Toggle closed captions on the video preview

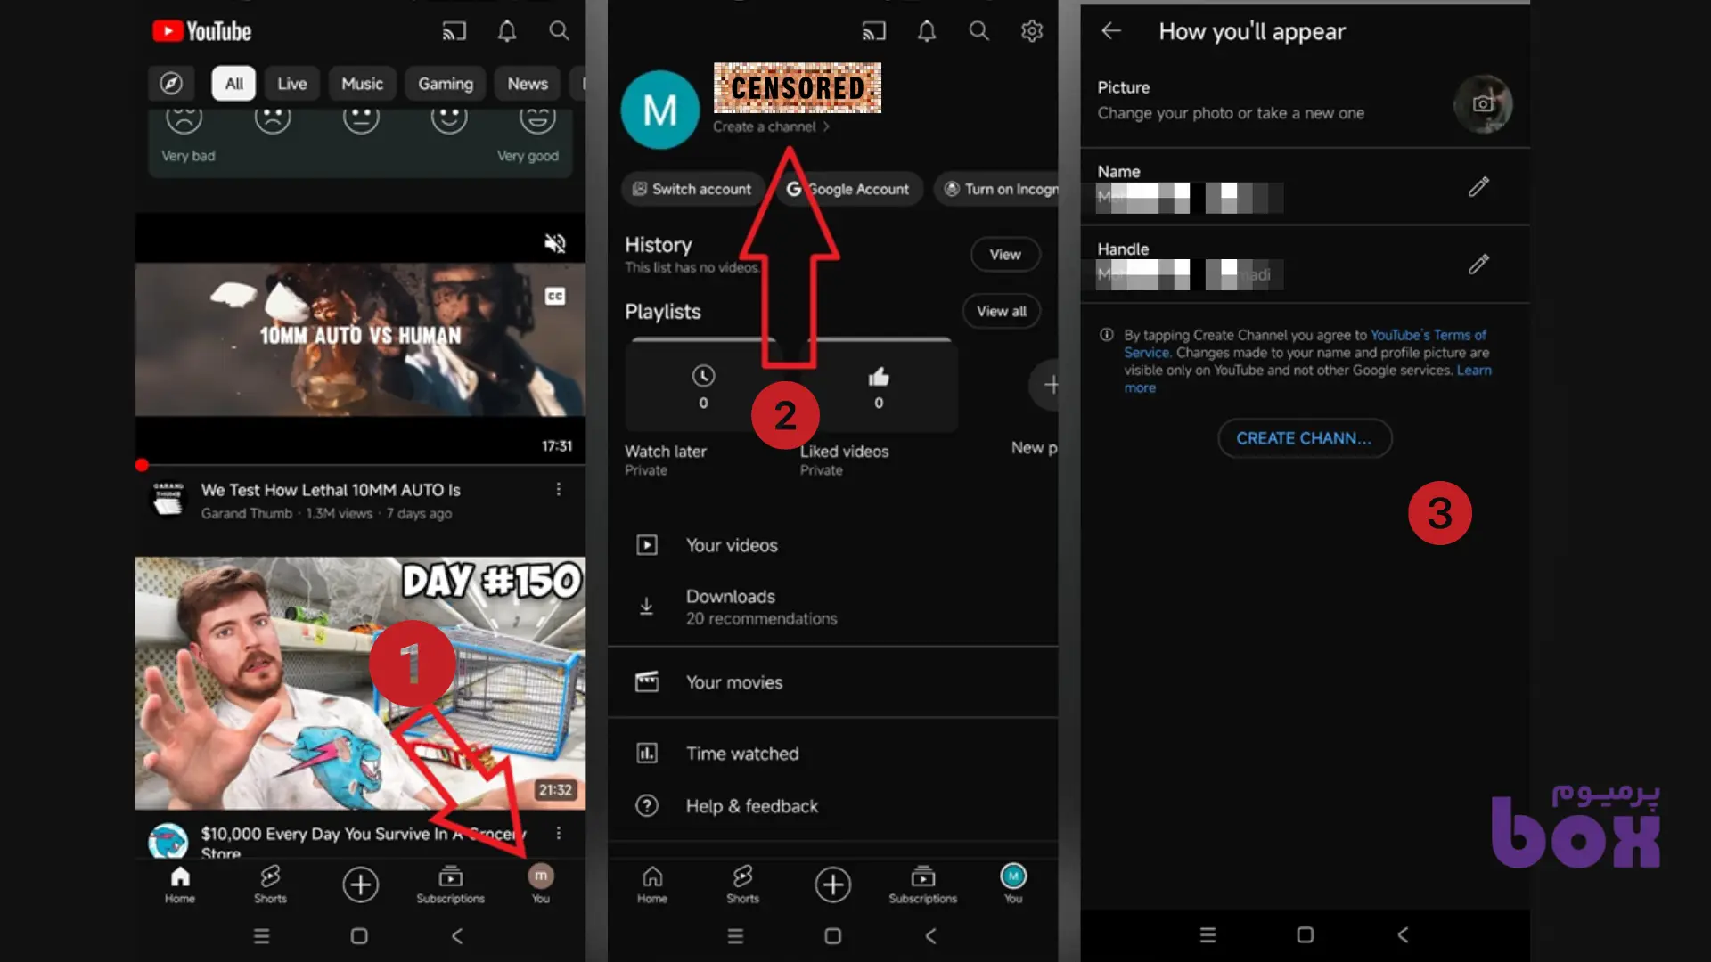click(555, 296)
